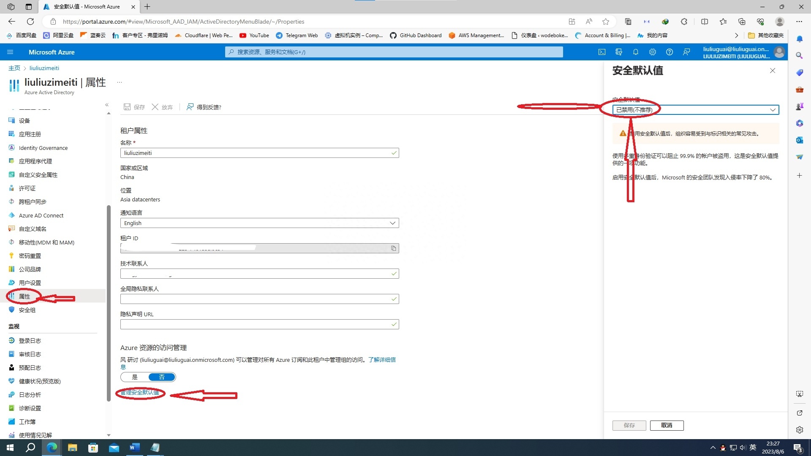Open Mail app from taskbar
The height and width of the screenshot is (456, 811).
pyautogui.click(x=114, y=448)
